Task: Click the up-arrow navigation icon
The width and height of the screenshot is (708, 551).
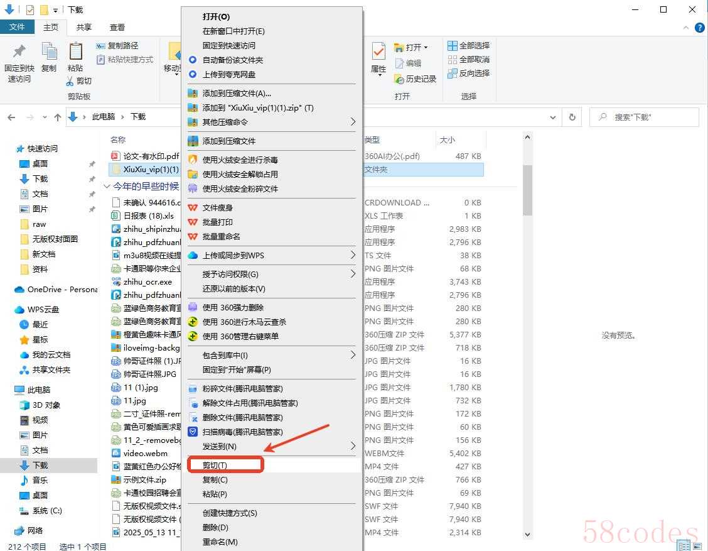Action: (58, 117)
